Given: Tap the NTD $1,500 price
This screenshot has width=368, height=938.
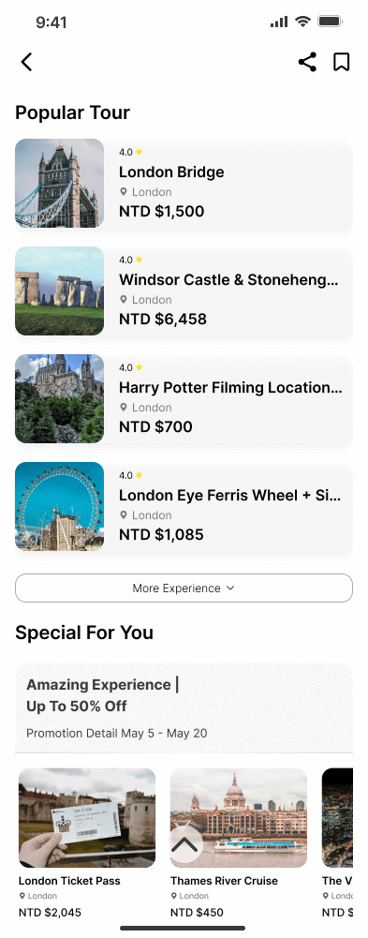Looking at the screenshot, I should (x=161, y=211).
